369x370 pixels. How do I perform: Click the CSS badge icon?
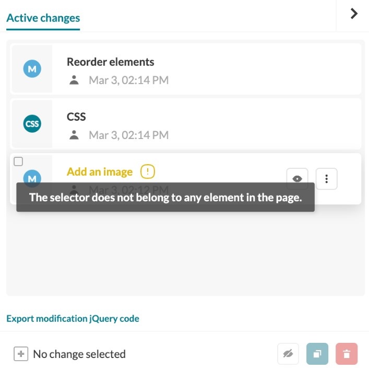click(32, 124)
